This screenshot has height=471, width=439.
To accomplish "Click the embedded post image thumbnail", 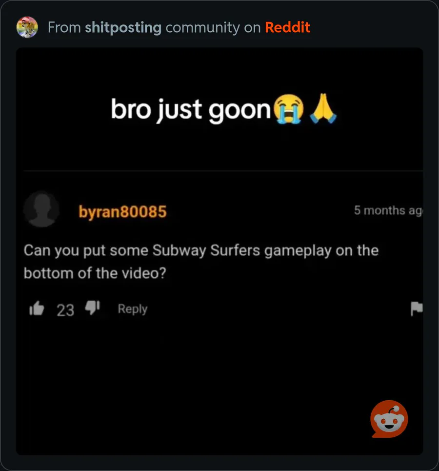I will pyautogui.click(x=219, y=251).
